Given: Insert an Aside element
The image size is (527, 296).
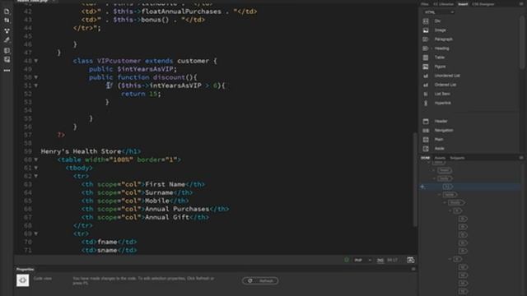Looking at the screenshot, I should 439,148.
